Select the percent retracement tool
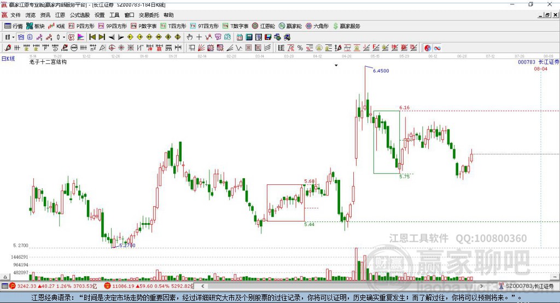This screenshot has height=303, width=560. [x=300, y=48]
